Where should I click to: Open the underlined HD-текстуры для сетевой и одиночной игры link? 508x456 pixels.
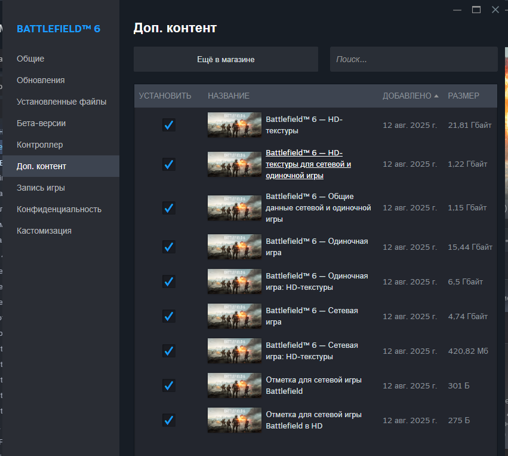308,164
